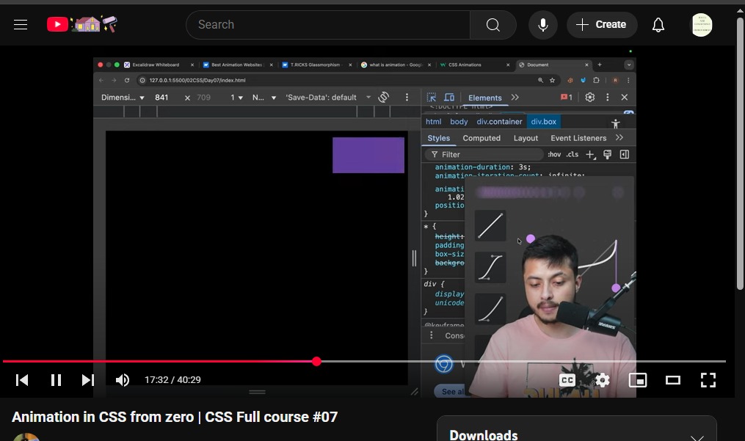Pause the playing video
This screenshot has height=441, width=745.
click(56, 380)
